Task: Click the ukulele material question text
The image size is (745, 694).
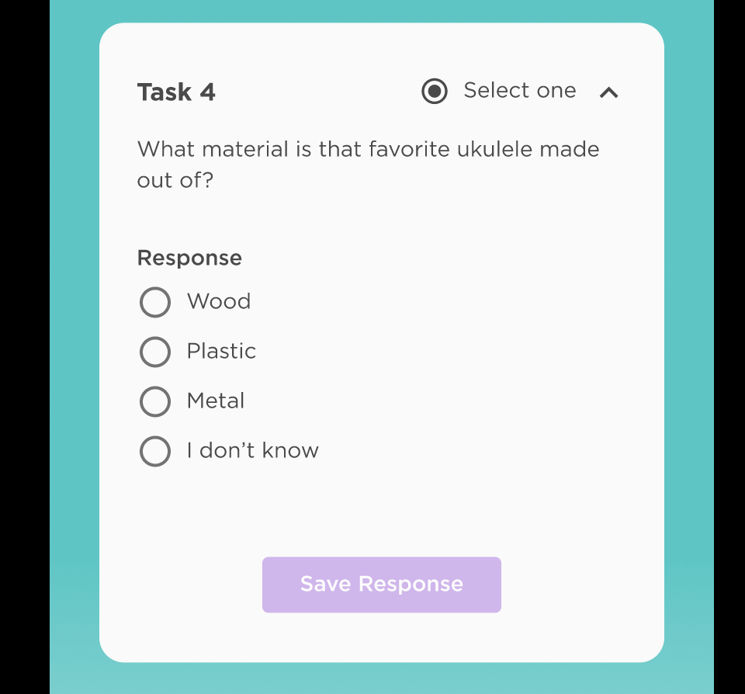Action: (368, 164)
